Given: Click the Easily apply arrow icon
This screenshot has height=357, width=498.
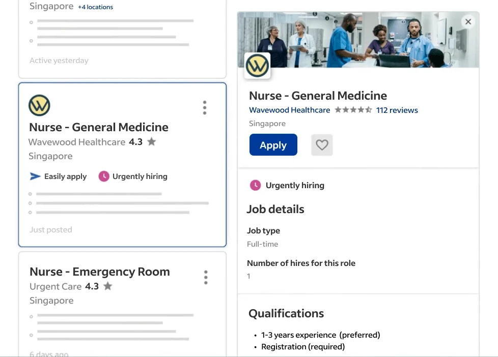Looking at the screenshot, I should pyautogui.click(x=35, y=176).
